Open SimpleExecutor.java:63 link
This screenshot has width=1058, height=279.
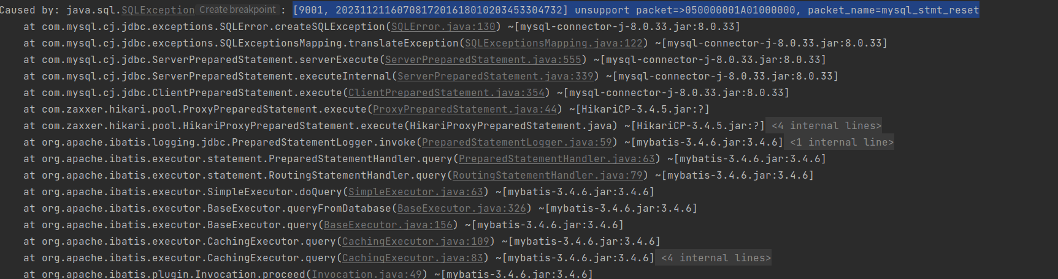pos(416,192)
